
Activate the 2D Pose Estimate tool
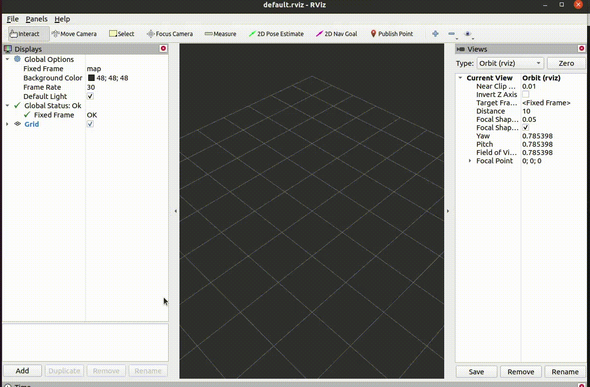point(276,34)
